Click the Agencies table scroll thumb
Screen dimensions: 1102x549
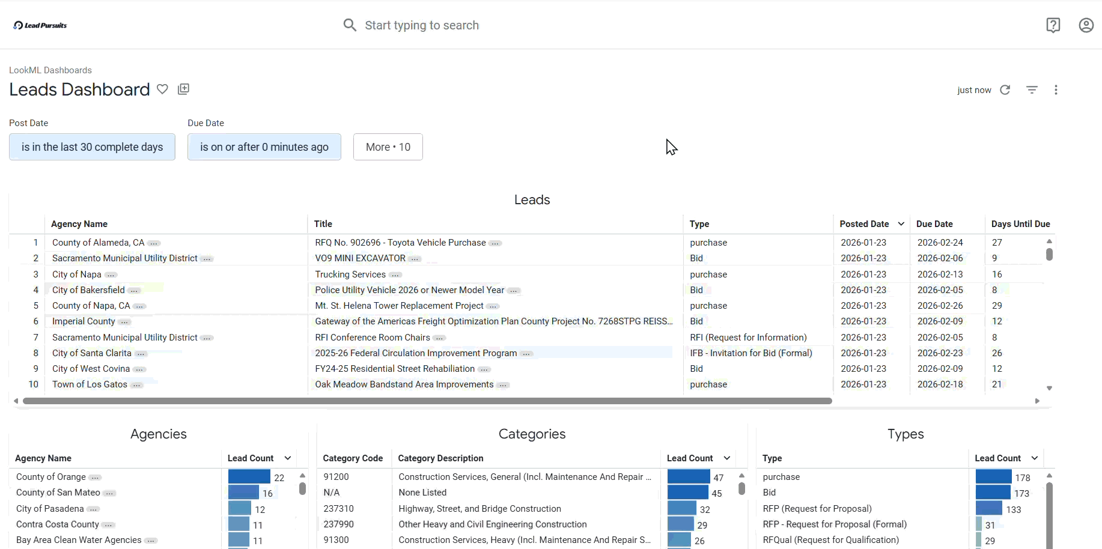[x=302, y=489]
